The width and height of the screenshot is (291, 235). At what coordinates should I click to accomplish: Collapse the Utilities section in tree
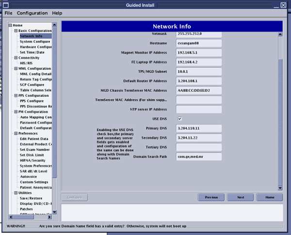point(15,193)
